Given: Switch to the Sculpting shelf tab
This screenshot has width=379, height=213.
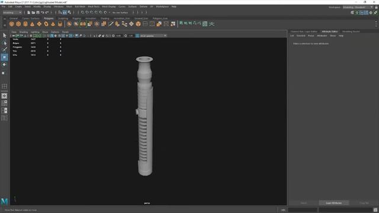Looking at the screenshot, I should (63, 18).
